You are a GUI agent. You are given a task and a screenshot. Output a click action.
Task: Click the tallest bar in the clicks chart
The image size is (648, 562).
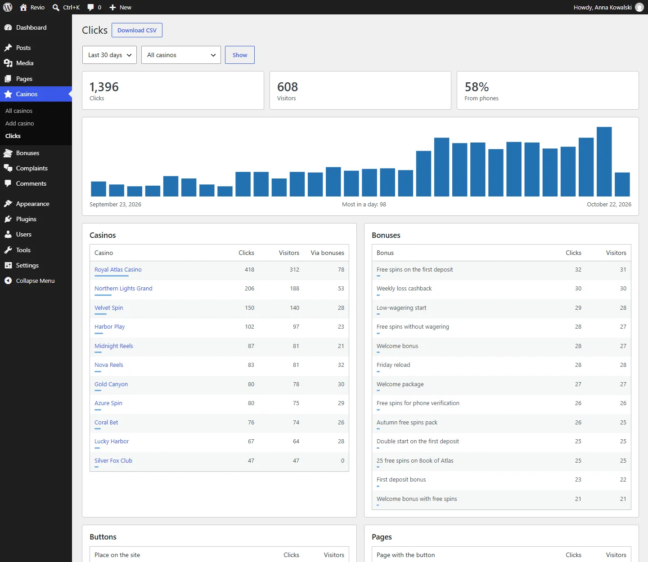pos(604,161)
